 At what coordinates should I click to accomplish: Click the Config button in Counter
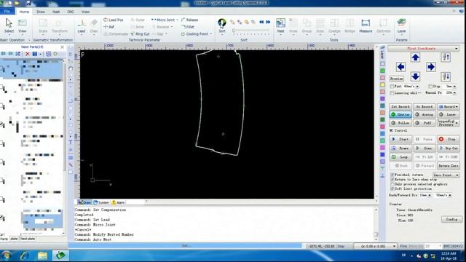[451, 219]
